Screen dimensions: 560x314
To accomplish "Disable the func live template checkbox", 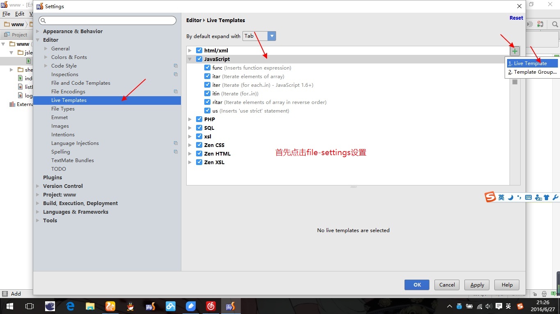I will coord(208,68).
